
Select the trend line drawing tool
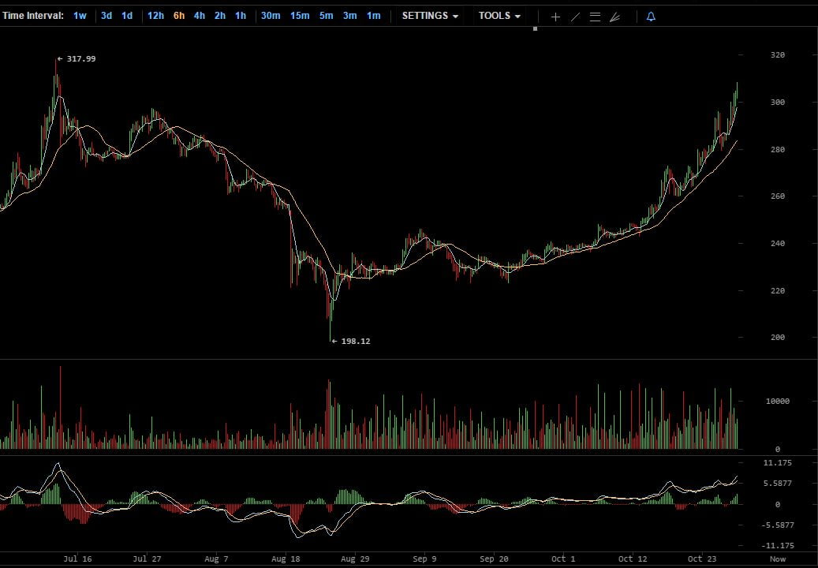pos(575,17)
